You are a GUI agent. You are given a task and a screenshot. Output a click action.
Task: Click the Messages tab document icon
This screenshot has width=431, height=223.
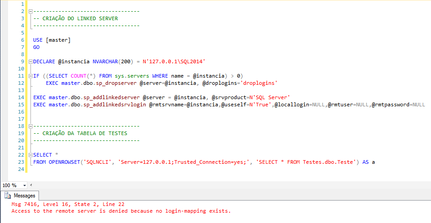(8, 196)
